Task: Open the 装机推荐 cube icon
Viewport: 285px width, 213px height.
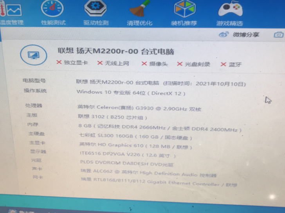Action: click(x=184, y=9)
